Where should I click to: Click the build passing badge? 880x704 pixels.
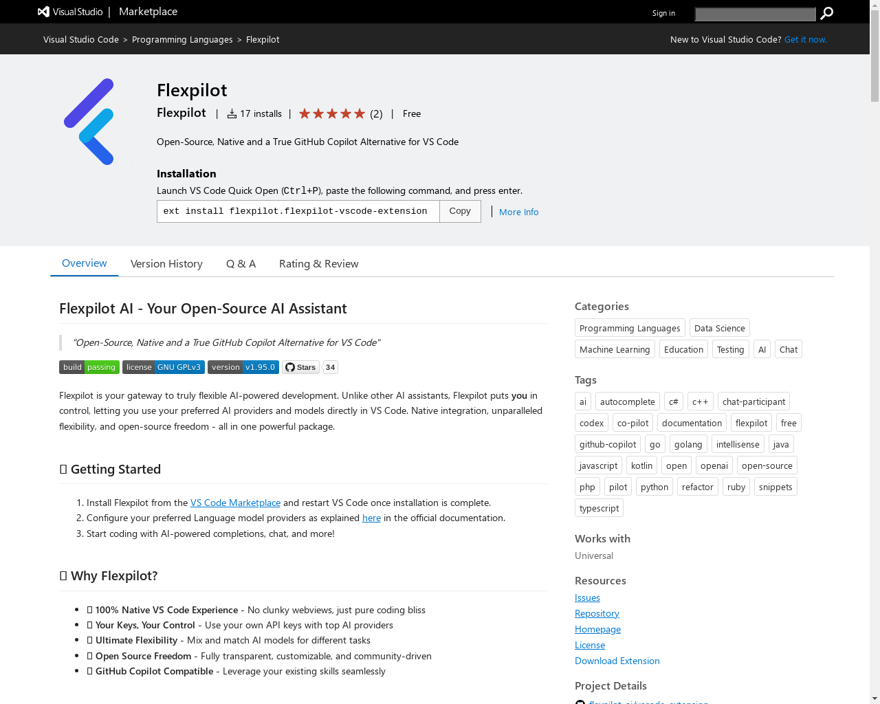pos(89,367)
